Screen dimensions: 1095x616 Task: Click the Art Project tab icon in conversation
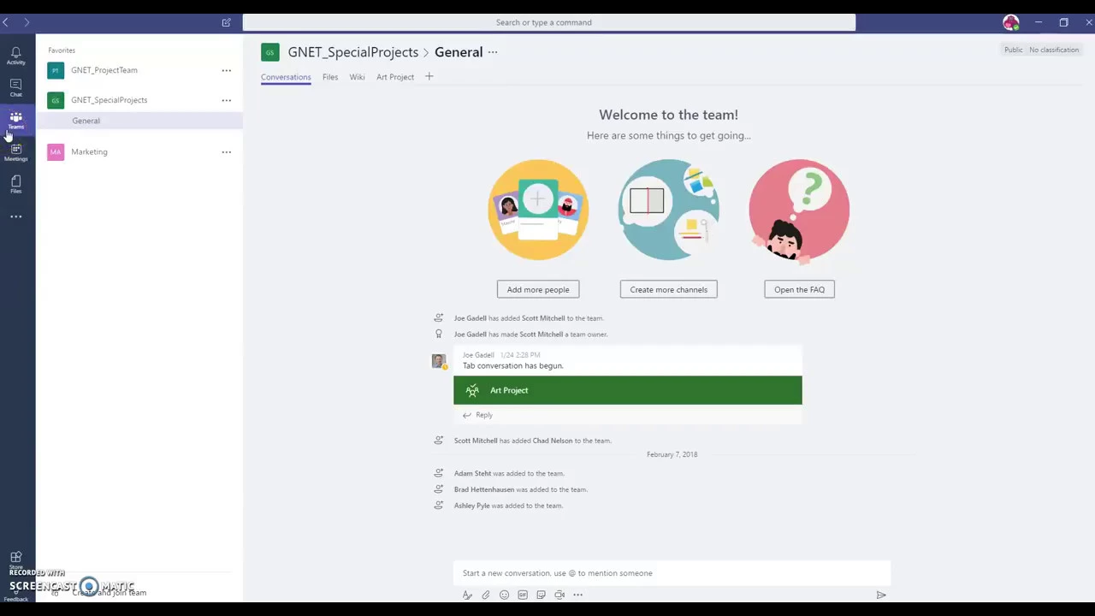coord(472,390)
